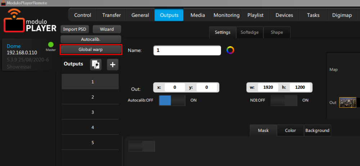Click the Name input field
The height and width of the screenshot is (166, 360).
[187, 51]
